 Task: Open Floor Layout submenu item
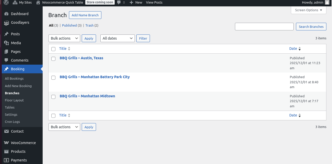(x=14, y=100)
